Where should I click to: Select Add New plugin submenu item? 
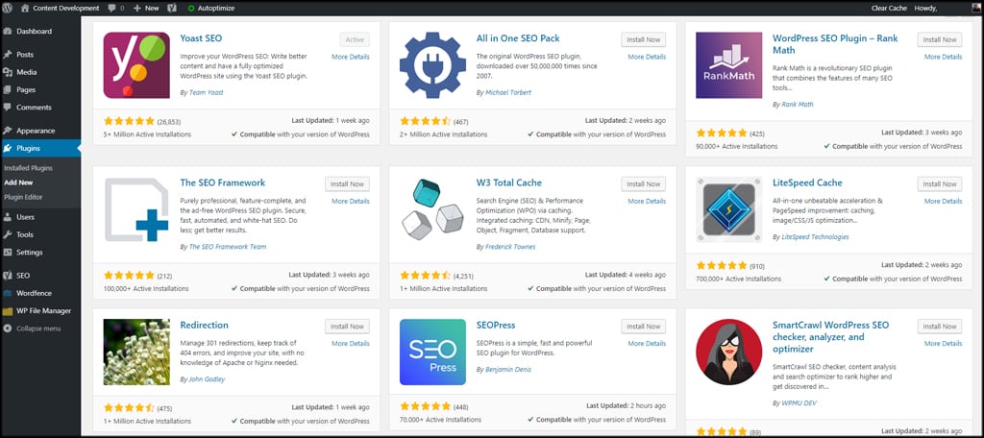[x=18, y=182]
